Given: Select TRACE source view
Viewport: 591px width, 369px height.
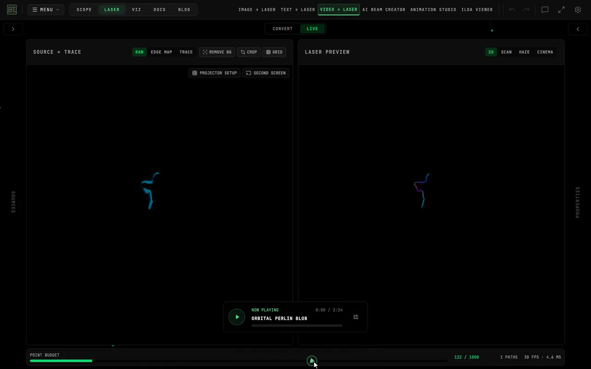Looking at the screenshot, I should (186, 52).
